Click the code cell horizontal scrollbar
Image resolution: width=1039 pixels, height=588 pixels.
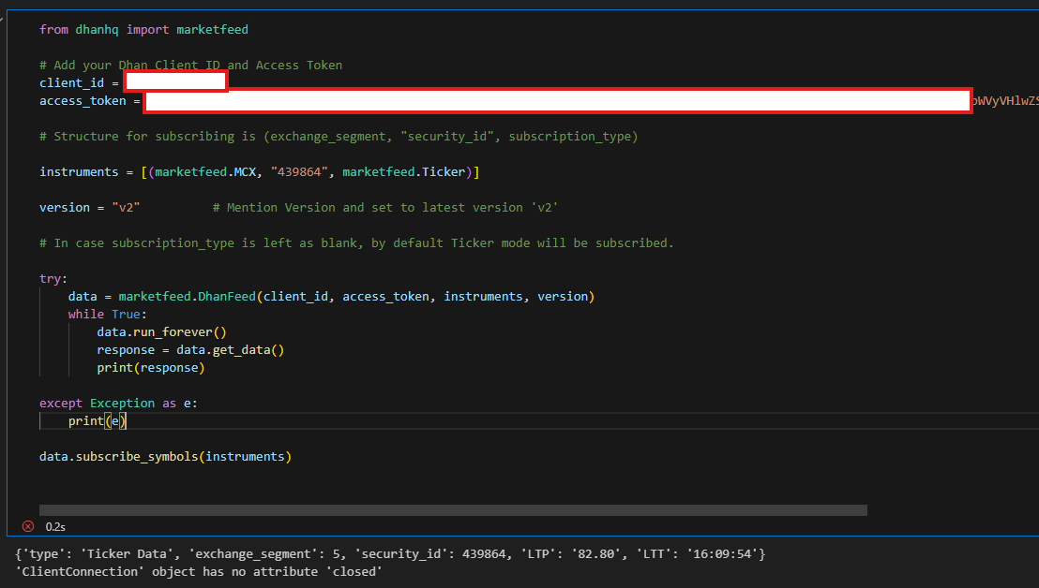[453, 510]
